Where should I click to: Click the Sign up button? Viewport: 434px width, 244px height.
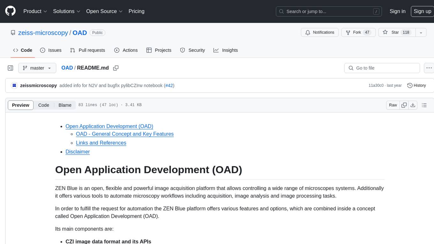pyautogui.click(x=422, y=11)
